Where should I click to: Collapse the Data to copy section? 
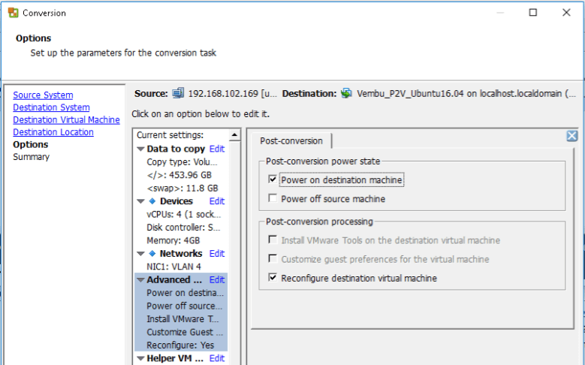(x=140, y=149)
